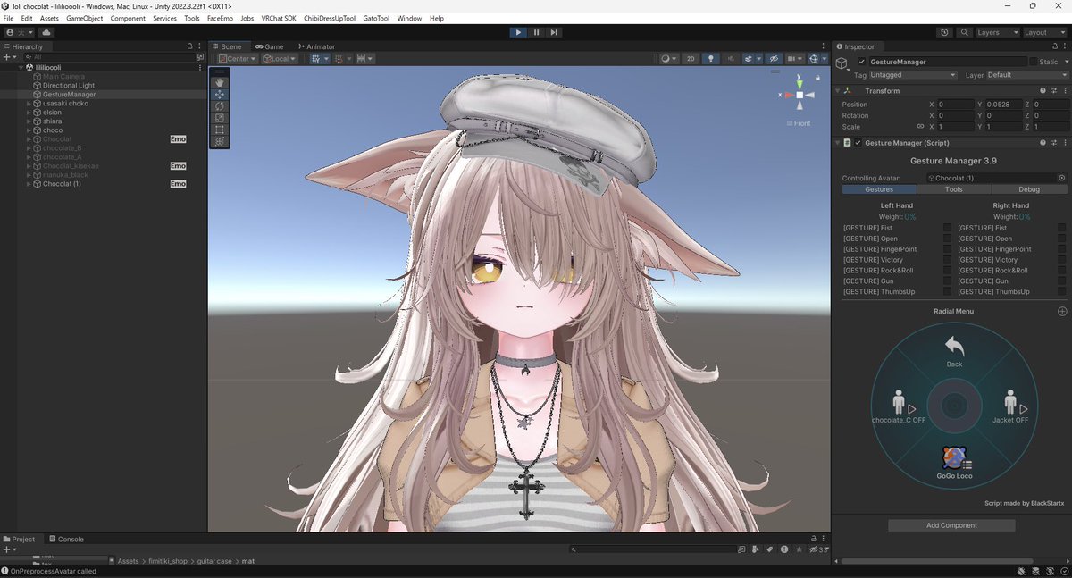Click the Position Y field
This screenshot has width=1072, height=578.
(1003, 105)
